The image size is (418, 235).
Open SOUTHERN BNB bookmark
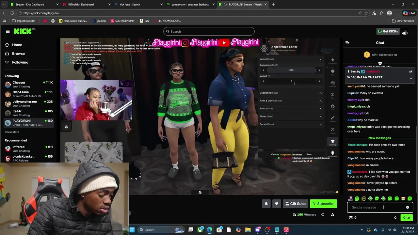tap(123, 21)
